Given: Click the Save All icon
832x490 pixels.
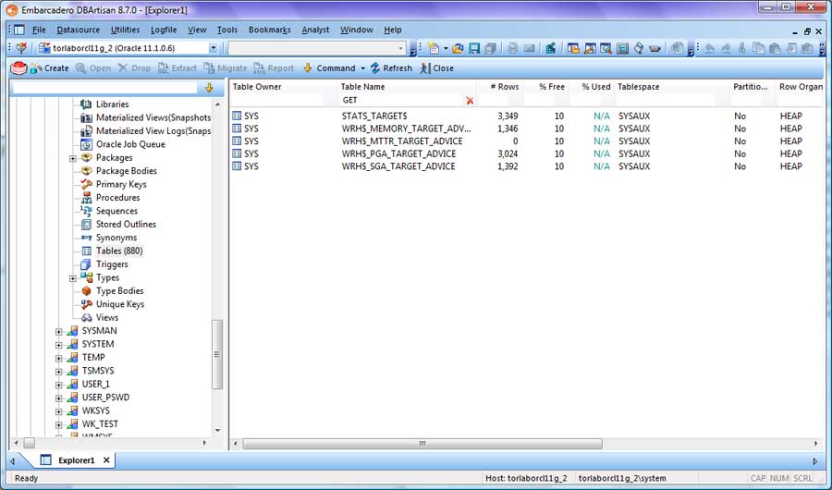Looking at the screenshot, I should 490,48.
